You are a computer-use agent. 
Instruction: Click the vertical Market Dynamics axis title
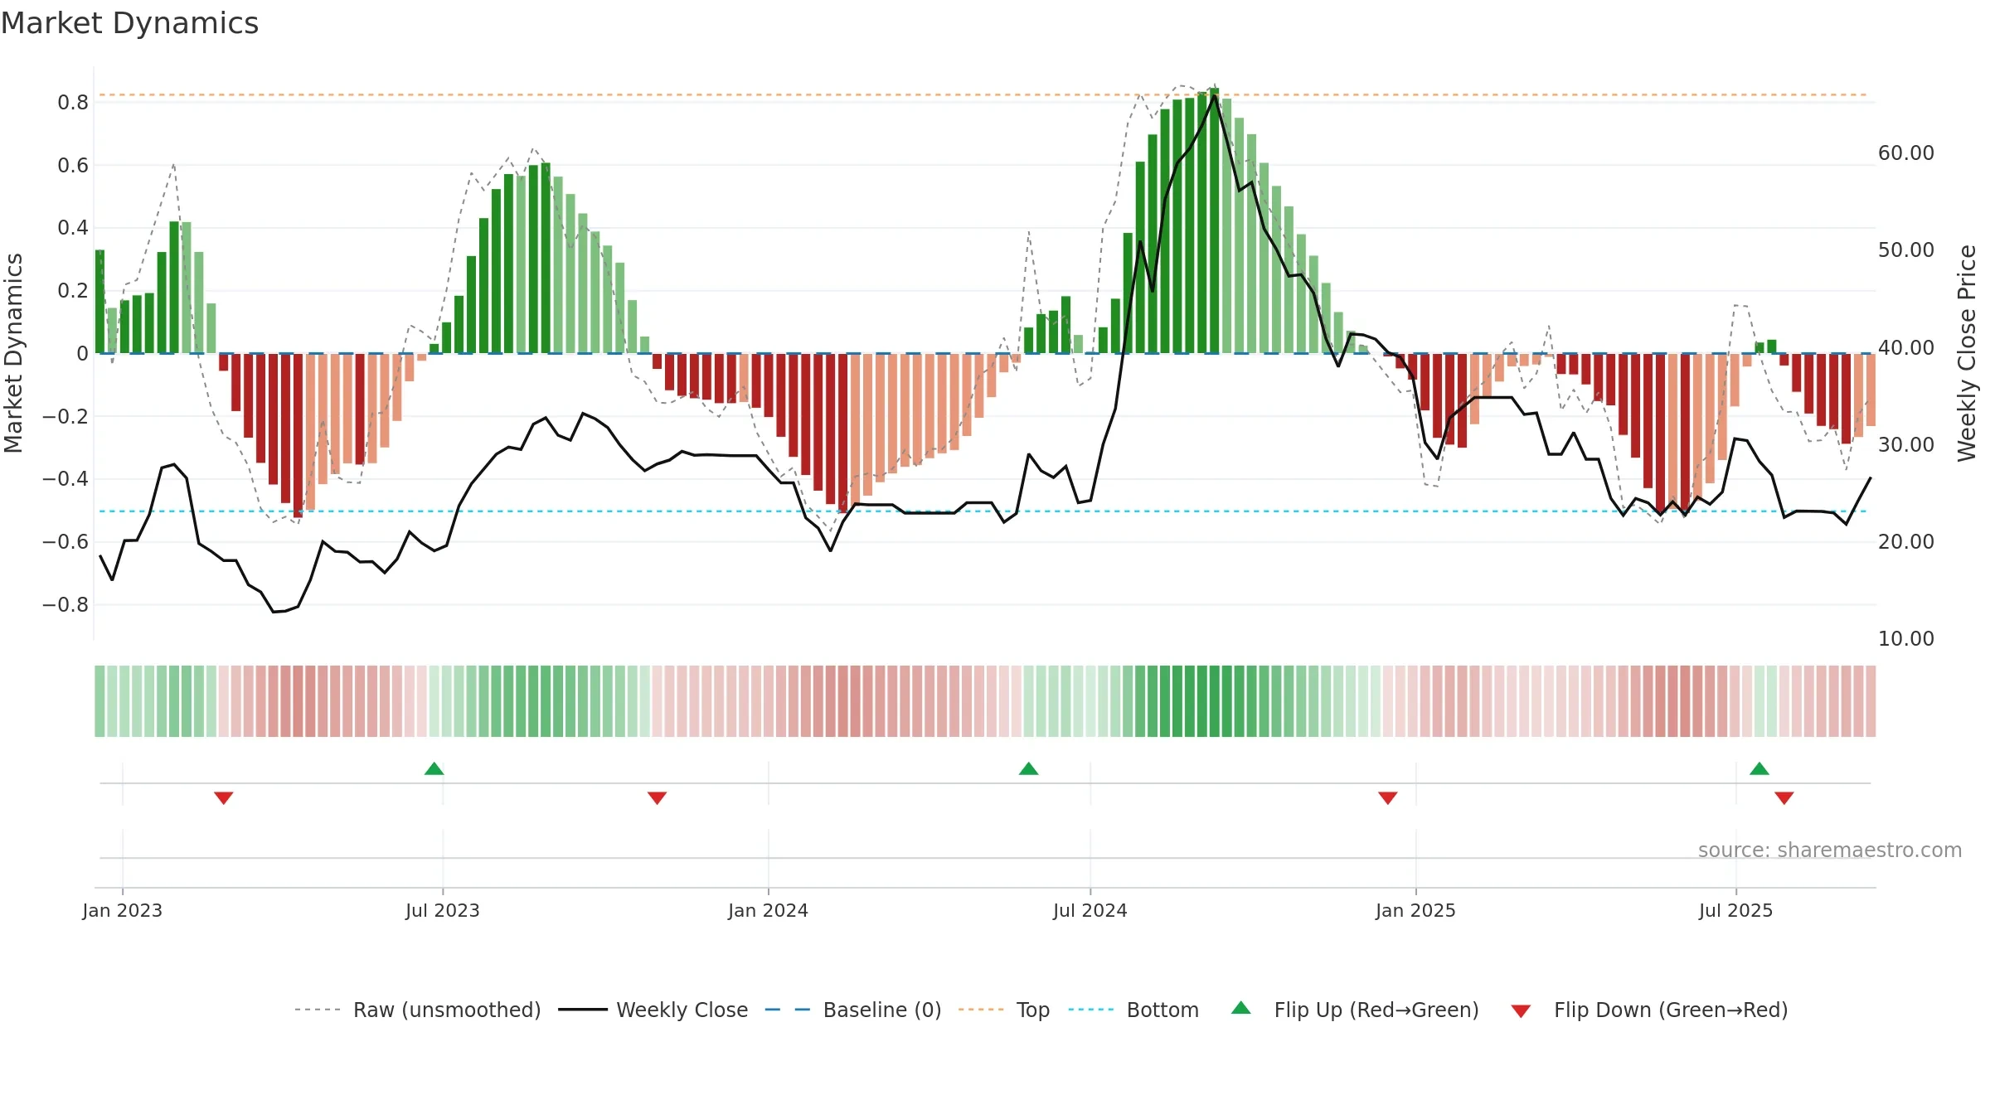[x=13, y=353]
